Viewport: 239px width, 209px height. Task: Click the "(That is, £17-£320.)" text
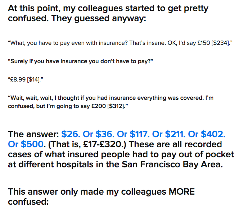[87, 144]
